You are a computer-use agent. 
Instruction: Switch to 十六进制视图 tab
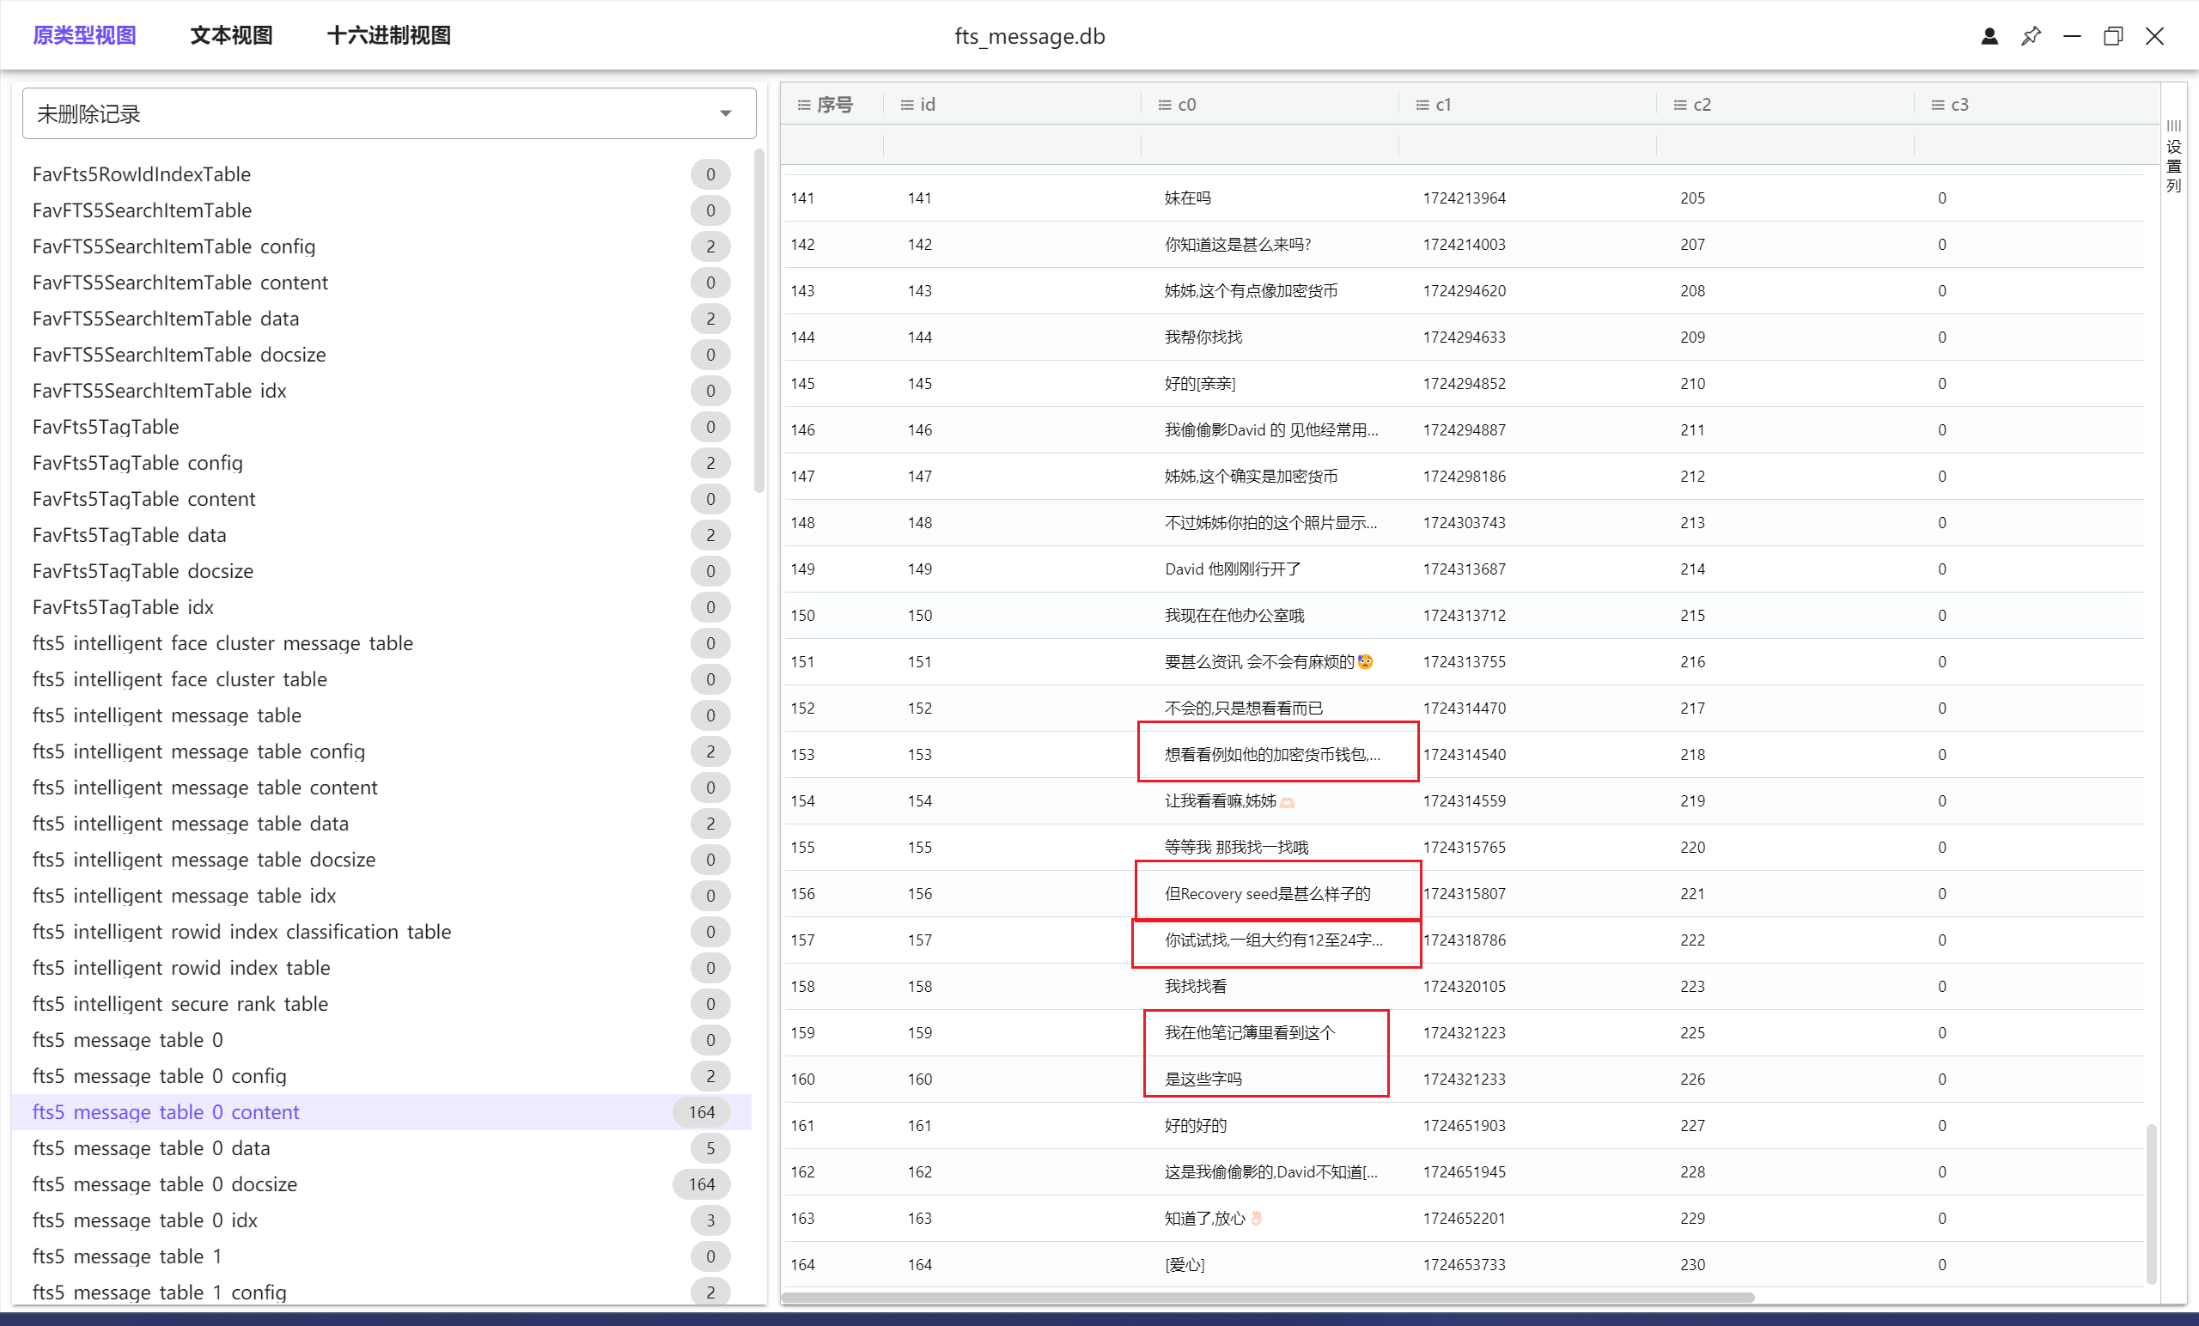point(388,36)
